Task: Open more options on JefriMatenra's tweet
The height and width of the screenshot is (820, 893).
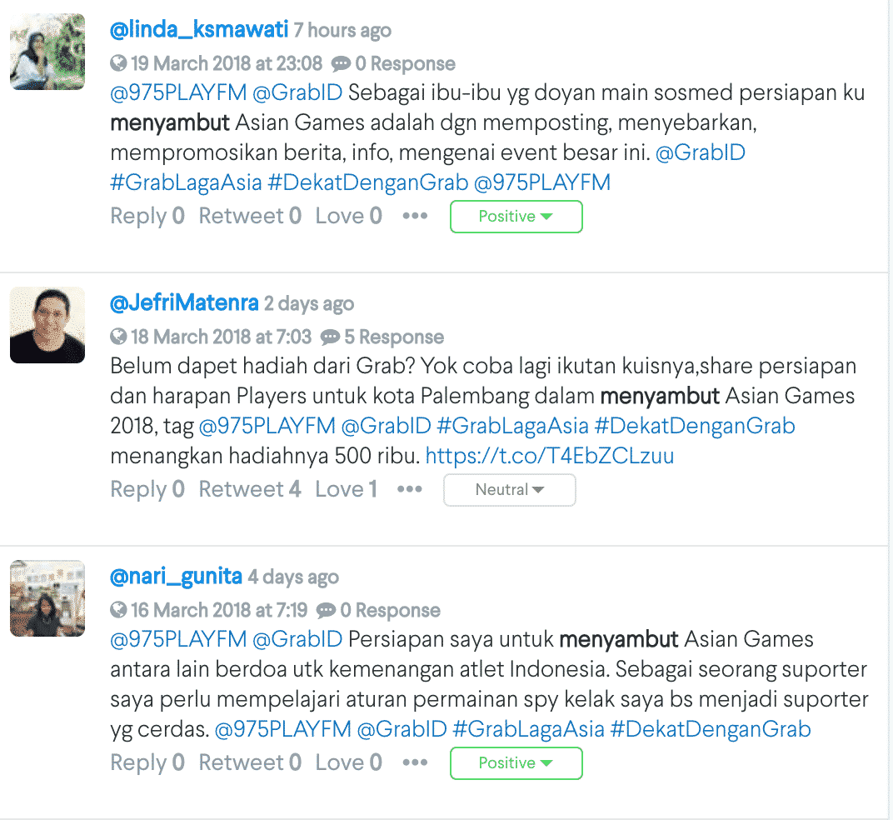Action: [410, 489]
